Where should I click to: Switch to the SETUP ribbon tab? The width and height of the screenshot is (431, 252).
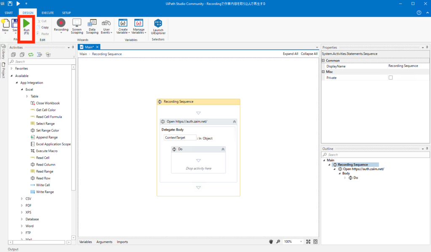(x=66, y=13)
